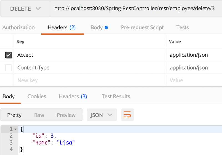Click the wrap lines icon
This screenshot has height=155, width=222.
127,115
